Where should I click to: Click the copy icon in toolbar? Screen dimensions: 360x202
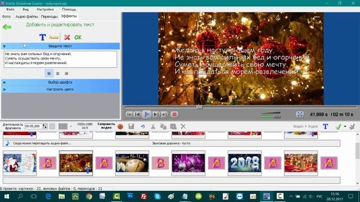163,126
